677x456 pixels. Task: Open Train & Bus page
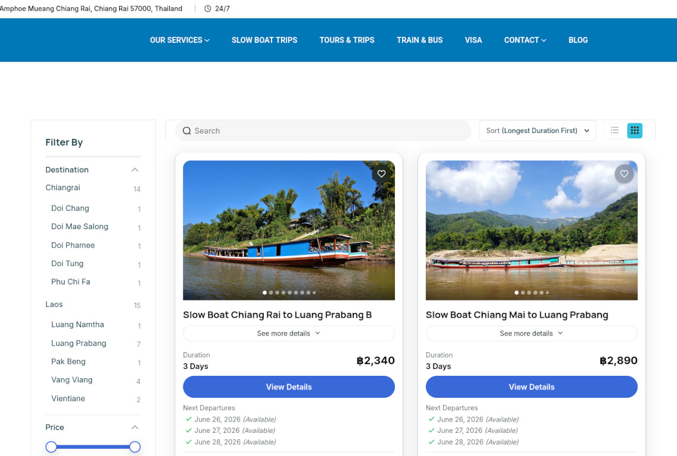420,40
